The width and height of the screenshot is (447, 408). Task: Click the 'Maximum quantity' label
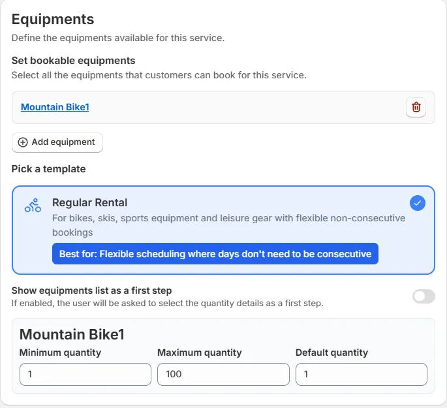[x=200, y=353]
